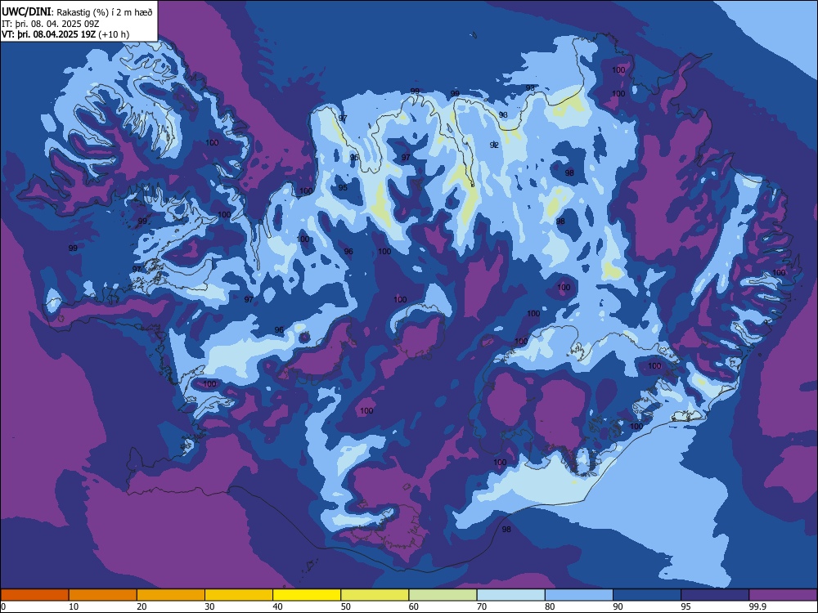Click the 30–40 yellow-orange legend swatch

(239, 595)
